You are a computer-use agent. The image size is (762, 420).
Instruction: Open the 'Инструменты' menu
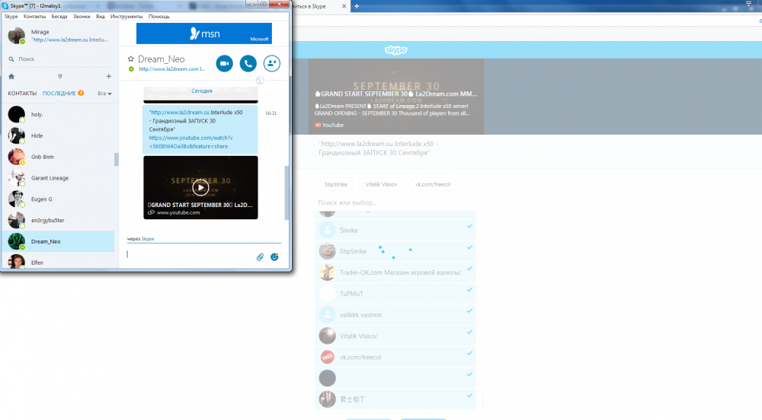(x=126, y=16)
